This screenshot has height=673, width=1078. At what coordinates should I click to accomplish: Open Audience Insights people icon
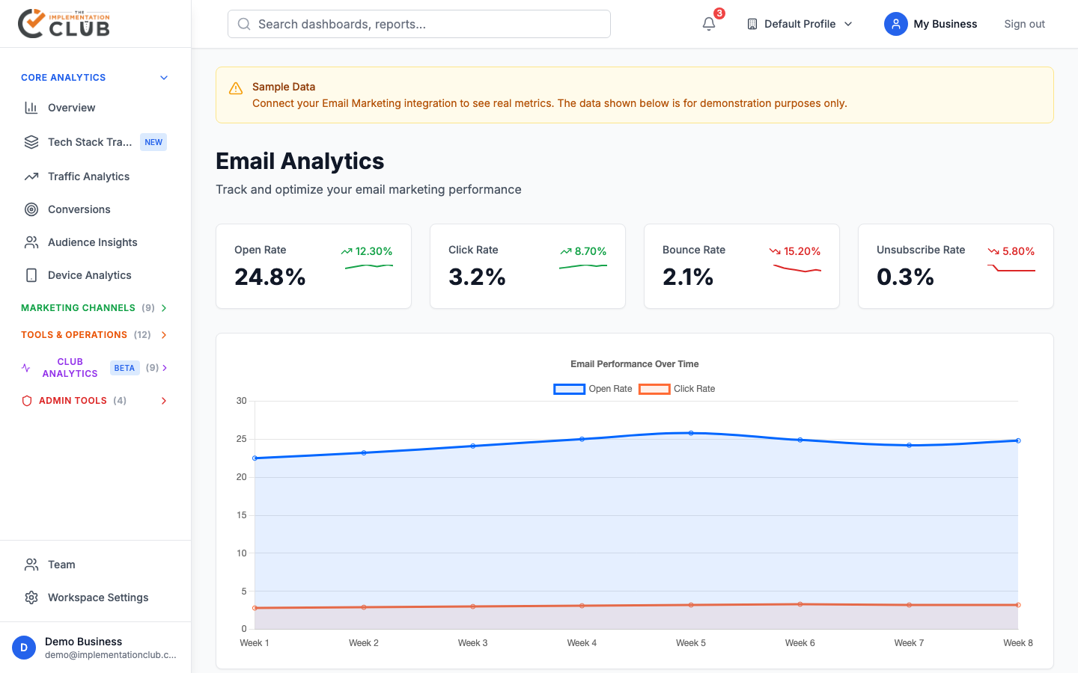(31, 242)
